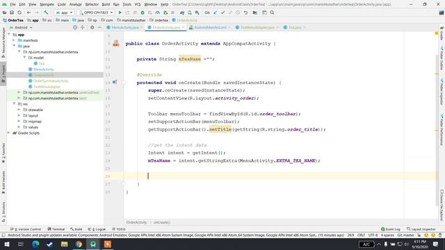Click the Sync/Refresh toolbar icon
Viewport: 445px width, 250px height.
19,12
